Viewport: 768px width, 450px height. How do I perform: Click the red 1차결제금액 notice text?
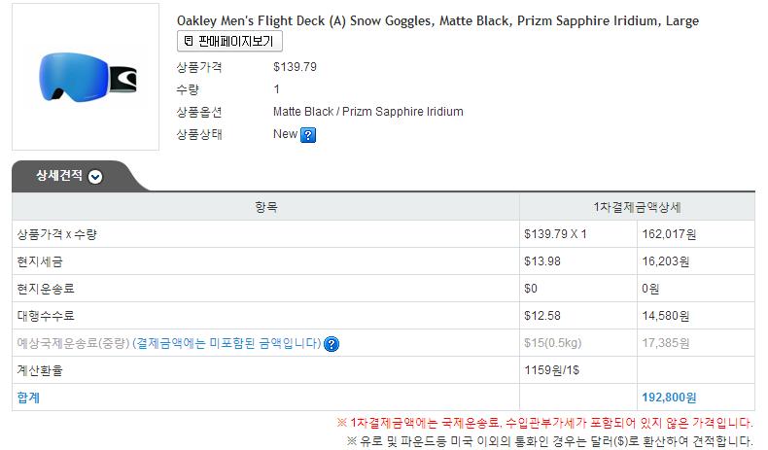coord(544,423)
